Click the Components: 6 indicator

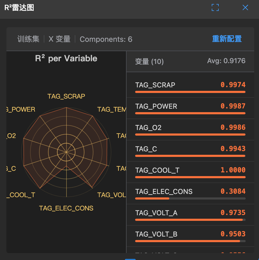(106, 39)
